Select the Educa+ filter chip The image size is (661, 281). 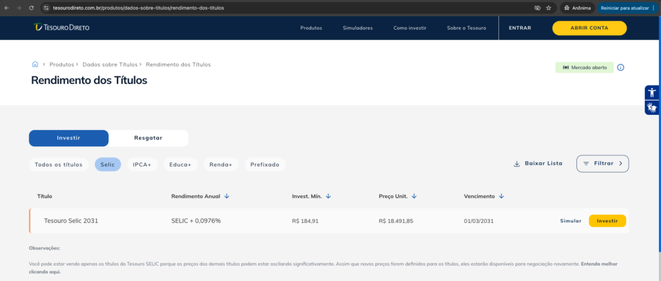(181, 164)
